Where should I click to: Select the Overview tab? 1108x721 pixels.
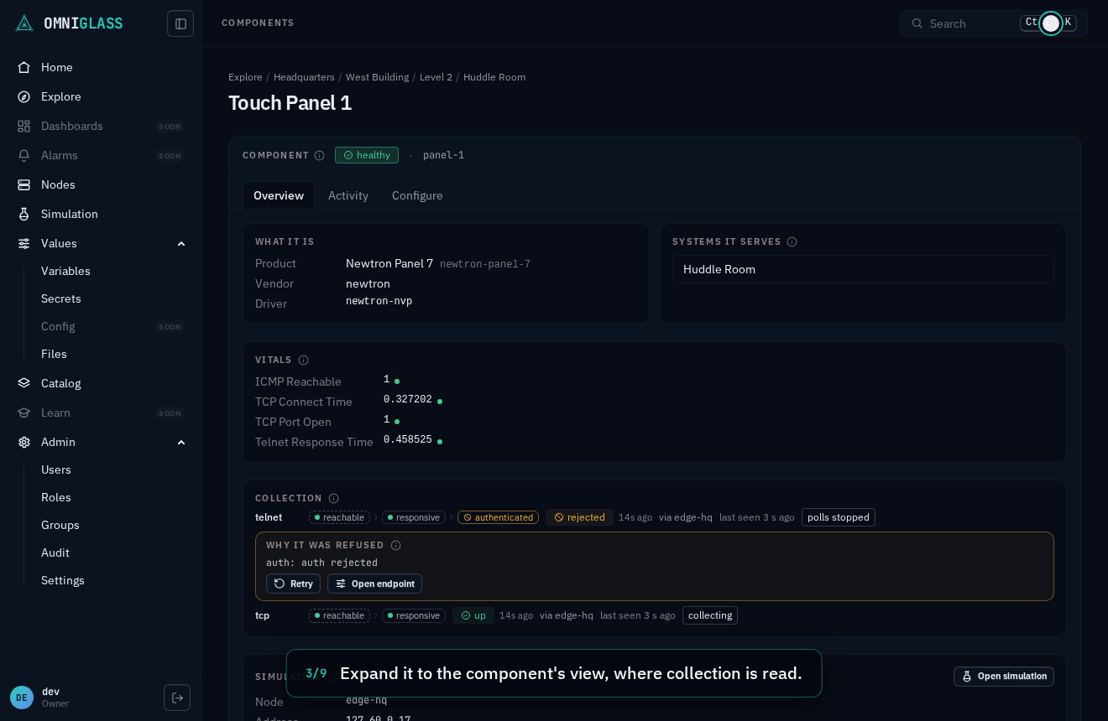click(x=279, y=195)
